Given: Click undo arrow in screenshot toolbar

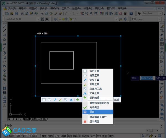Looking at the screenshot, I should [78, 100].
